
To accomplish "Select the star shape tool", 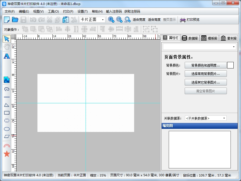I will tap(7, 154).
